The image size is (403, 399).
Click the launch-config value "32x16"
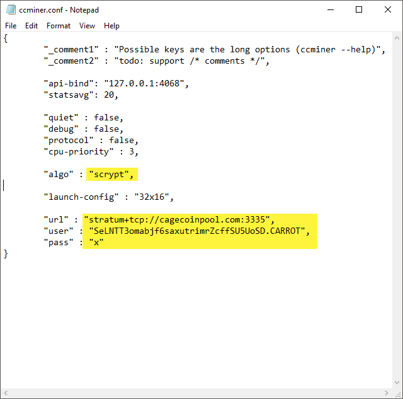click(152, 197)
